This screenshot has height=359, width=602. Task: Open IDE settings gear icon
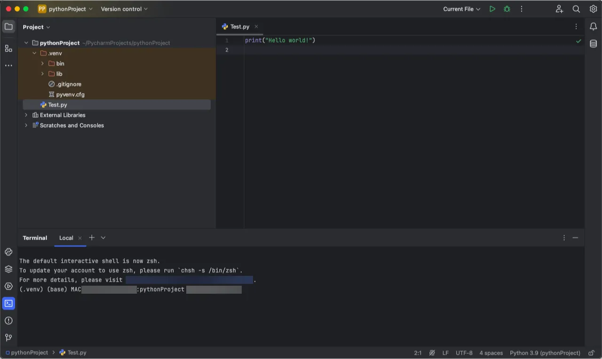(x=593, y=9)
